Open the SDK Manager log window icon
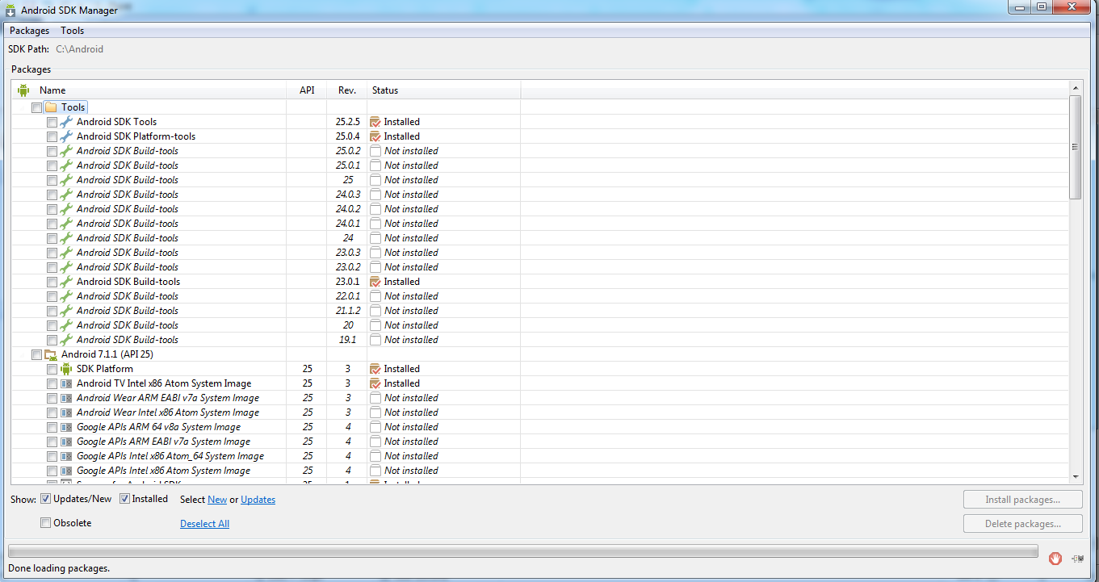 (1078, 558)
